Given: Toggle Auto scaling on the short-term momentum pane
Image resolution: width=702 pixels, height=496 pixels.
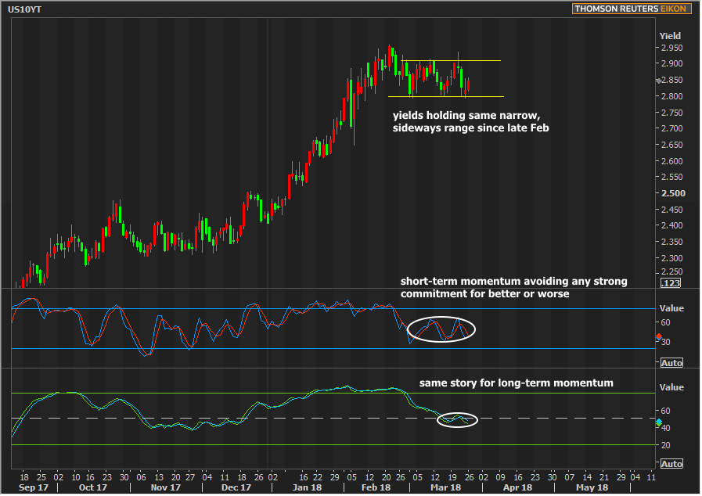Looking at the screenshot, I should (x=671, y=363).
